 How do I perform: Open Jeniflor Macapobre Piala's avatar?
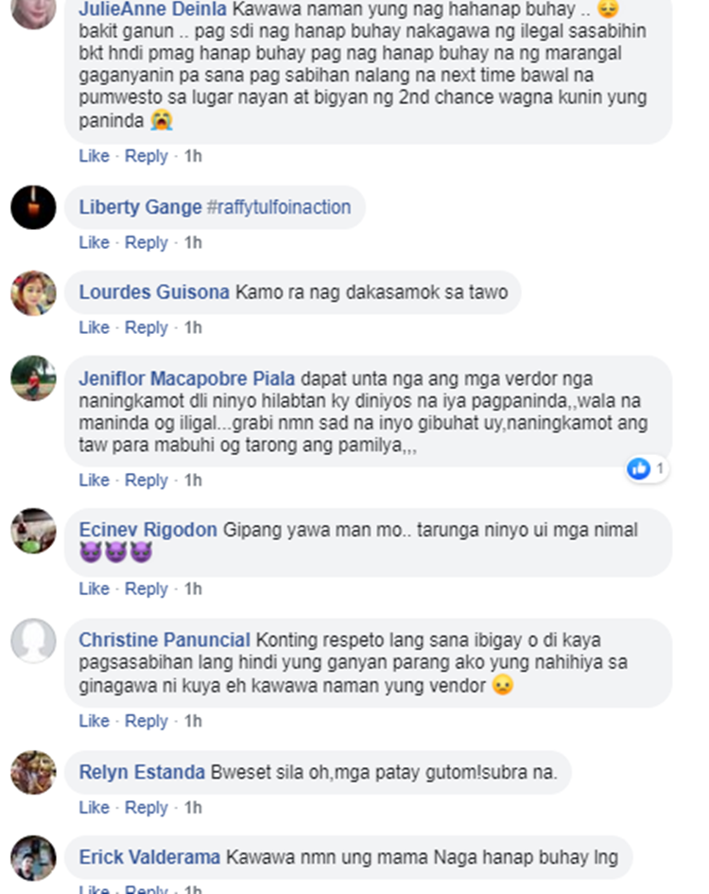tap(33, 378)
